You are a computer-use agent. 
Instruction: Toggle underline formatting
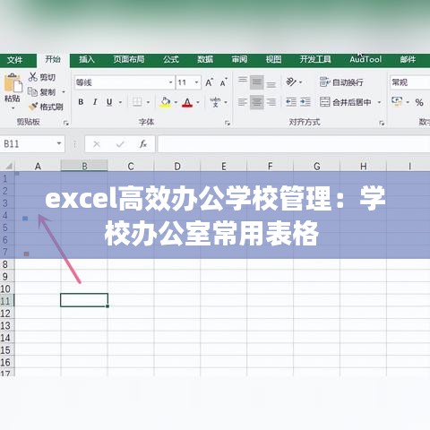coord(109,102)
